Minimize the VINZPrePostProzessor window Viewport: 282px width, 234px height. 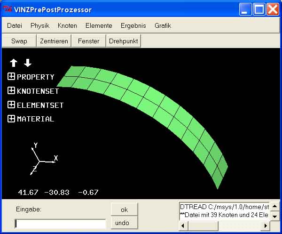click(245, 9)
